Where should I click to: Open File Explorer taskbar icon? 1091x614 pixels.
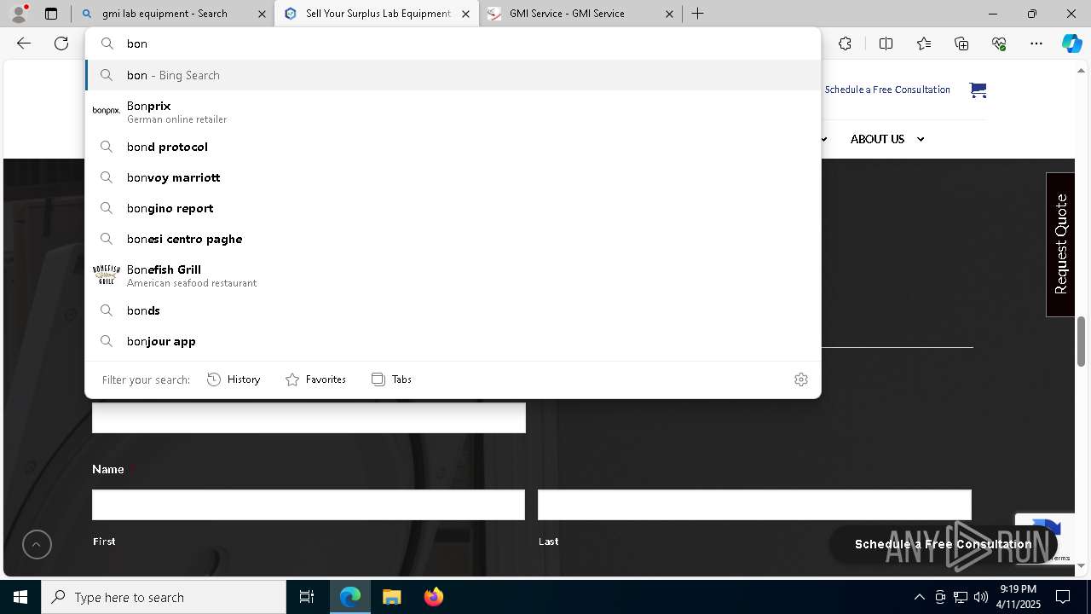391,597
